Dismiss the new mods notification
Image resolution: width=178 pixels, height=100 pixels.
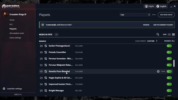(146, 25)
